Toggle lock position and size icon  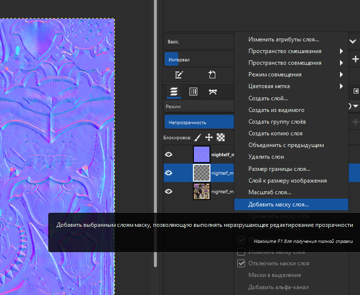click(208, 137)
